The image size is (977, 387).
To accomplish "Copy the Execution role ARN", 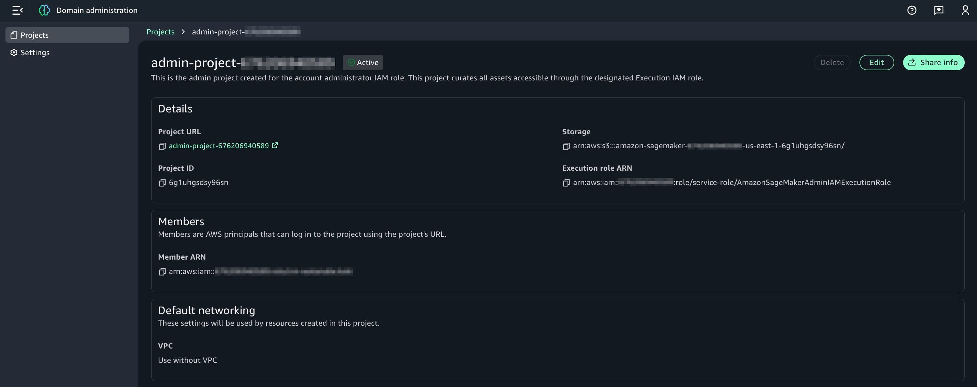I will point(566,183).
